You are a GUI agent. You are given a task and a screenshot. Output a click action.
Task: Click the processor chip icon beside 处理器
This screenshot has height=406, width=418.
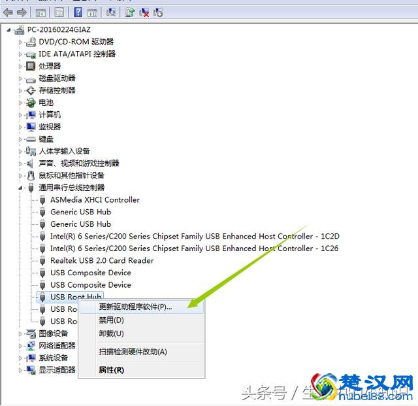point(31,66)
